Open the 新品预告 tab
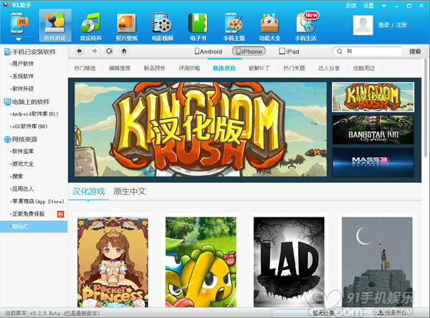The image size is (430, 318). [x=155, y=68]
